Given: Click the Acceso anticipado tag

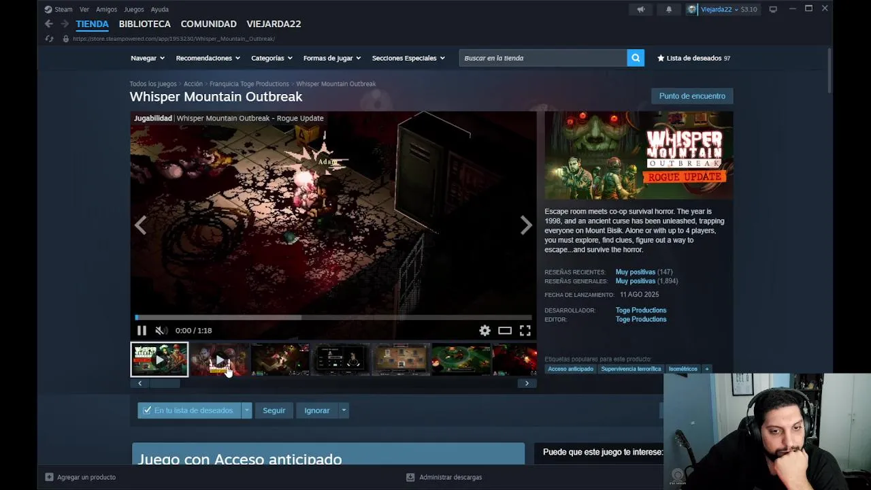Looking at the screenshot, I should pyautogui.click(x=570, y=369).
